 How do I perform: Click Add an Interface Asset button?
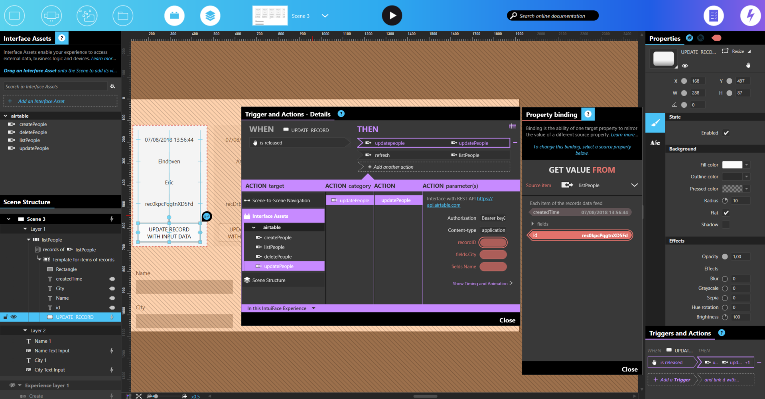pos(60,101)
